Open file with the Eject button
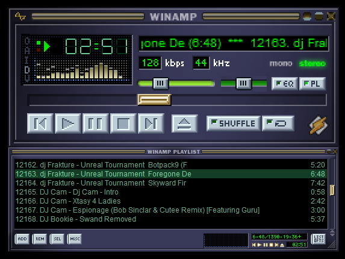This screenshot has height=259, width=345. tap(184, 123)
